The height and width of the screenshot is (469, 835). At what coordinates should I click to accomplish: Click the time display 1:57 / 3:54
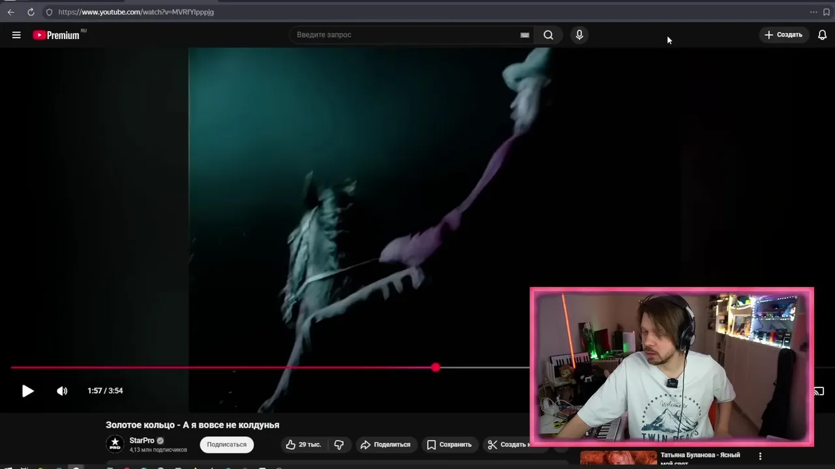pyautogui.click(x=105, y=391)
